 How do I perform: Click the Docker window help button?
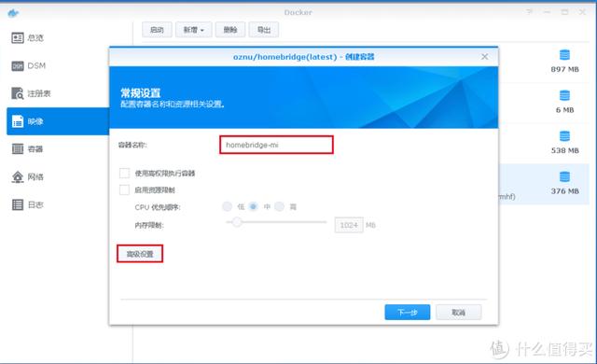pyautogui.click(x=529, y=12)
